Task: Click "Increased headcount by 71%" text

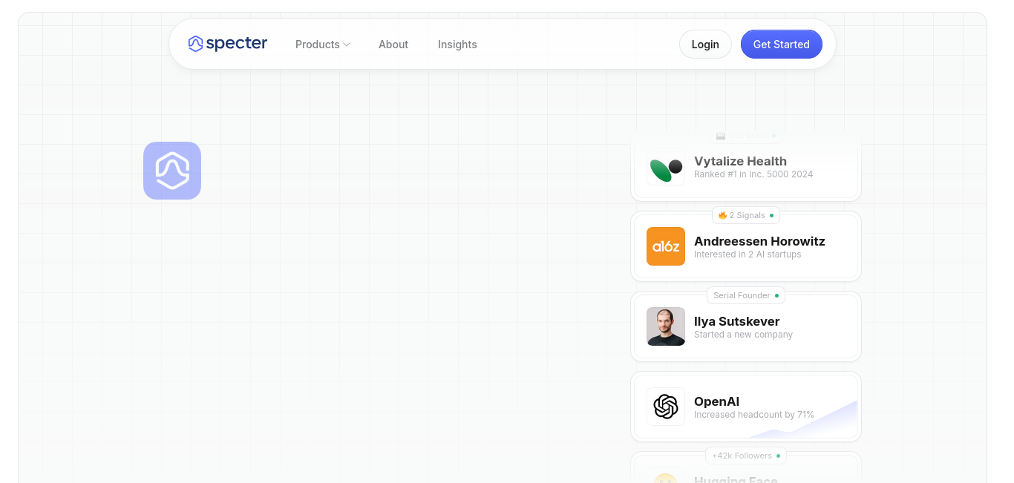Action: click(754, 415)
